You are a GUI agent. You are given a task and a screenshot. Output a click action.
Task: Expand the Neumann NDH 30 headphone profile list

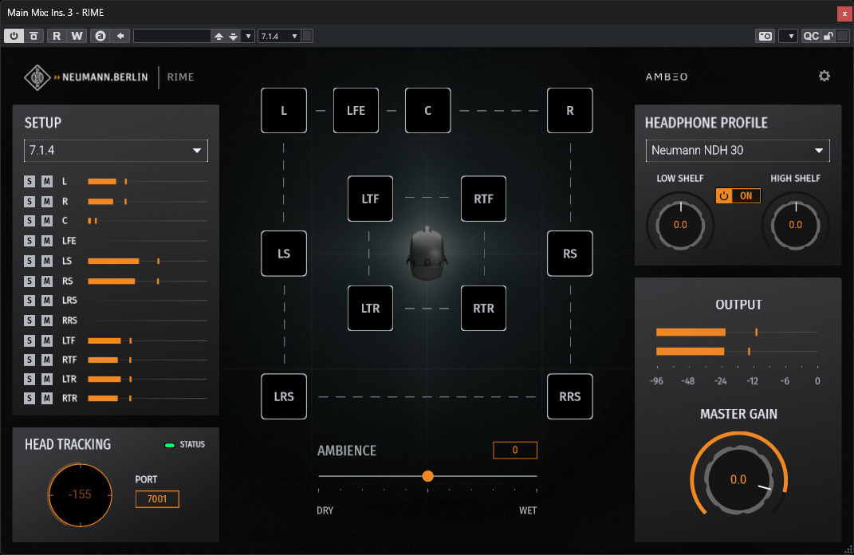pyautogui.click(x=738, y=151)
